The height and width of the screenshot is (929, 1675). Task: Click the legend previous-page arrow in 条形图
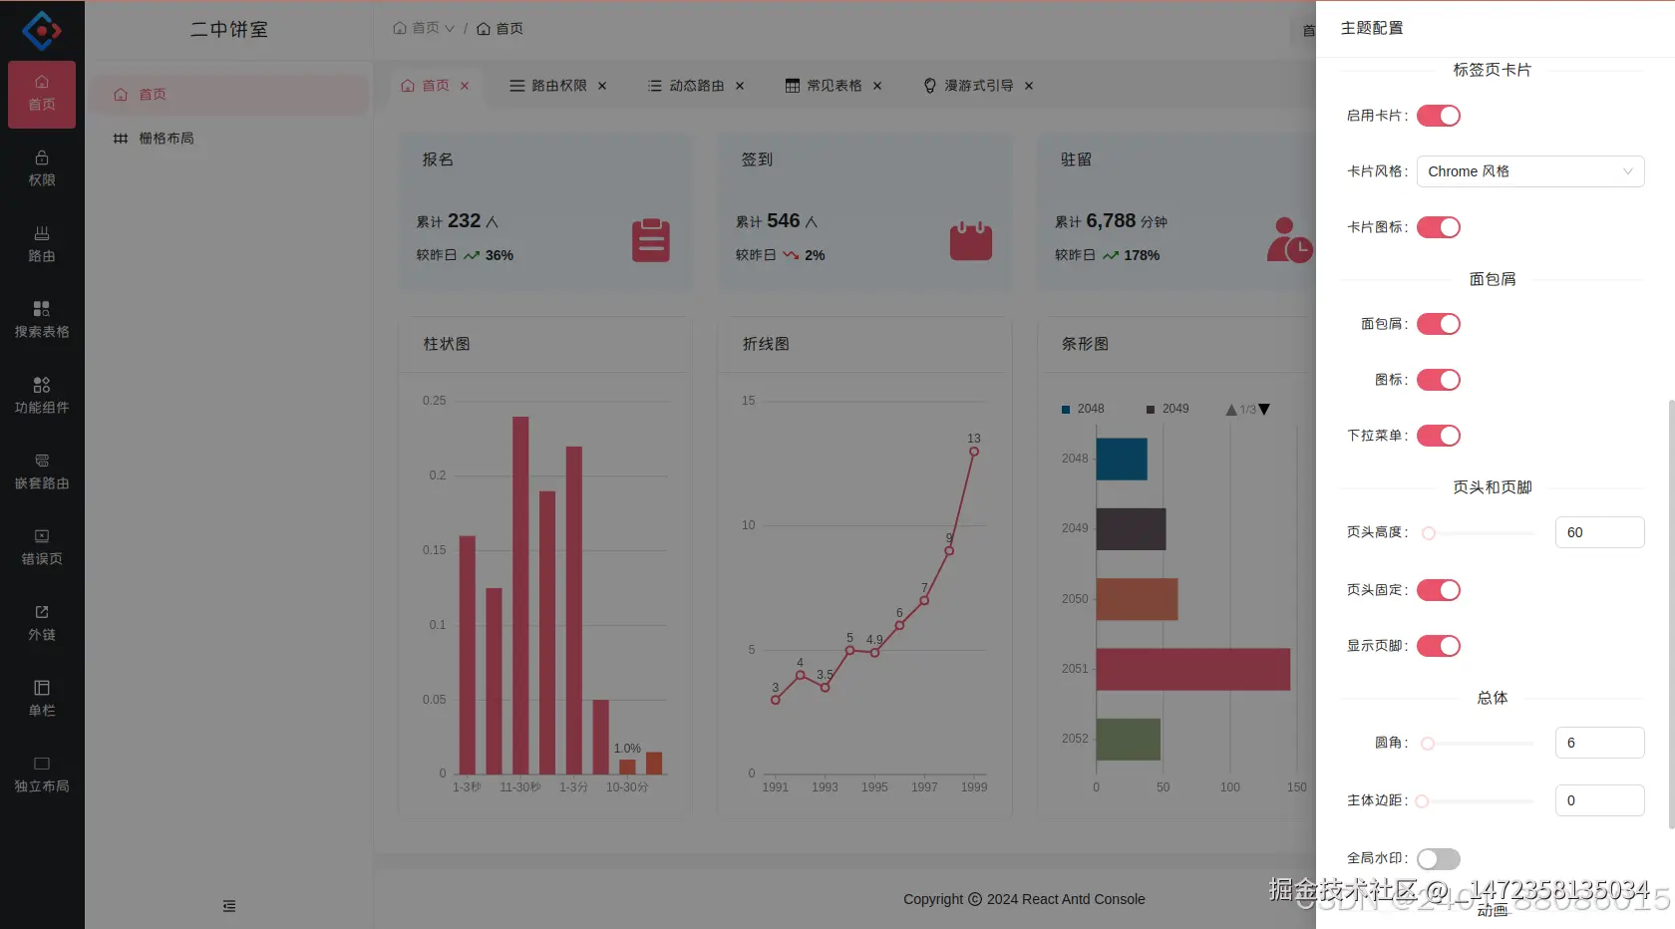[1231, 410]
